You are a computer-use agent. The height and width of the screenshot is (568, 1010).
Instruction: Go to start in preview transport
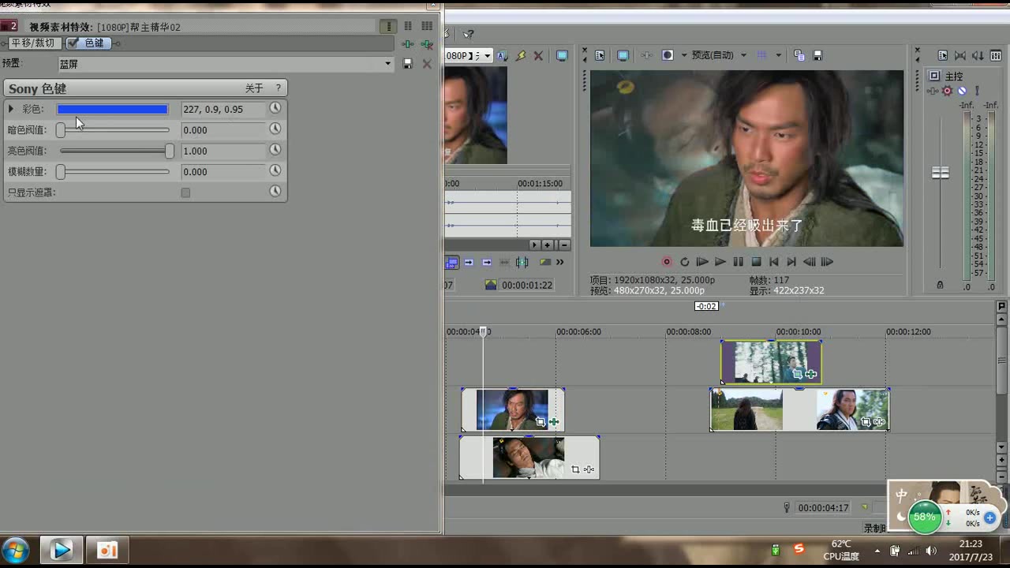[774, 262]
